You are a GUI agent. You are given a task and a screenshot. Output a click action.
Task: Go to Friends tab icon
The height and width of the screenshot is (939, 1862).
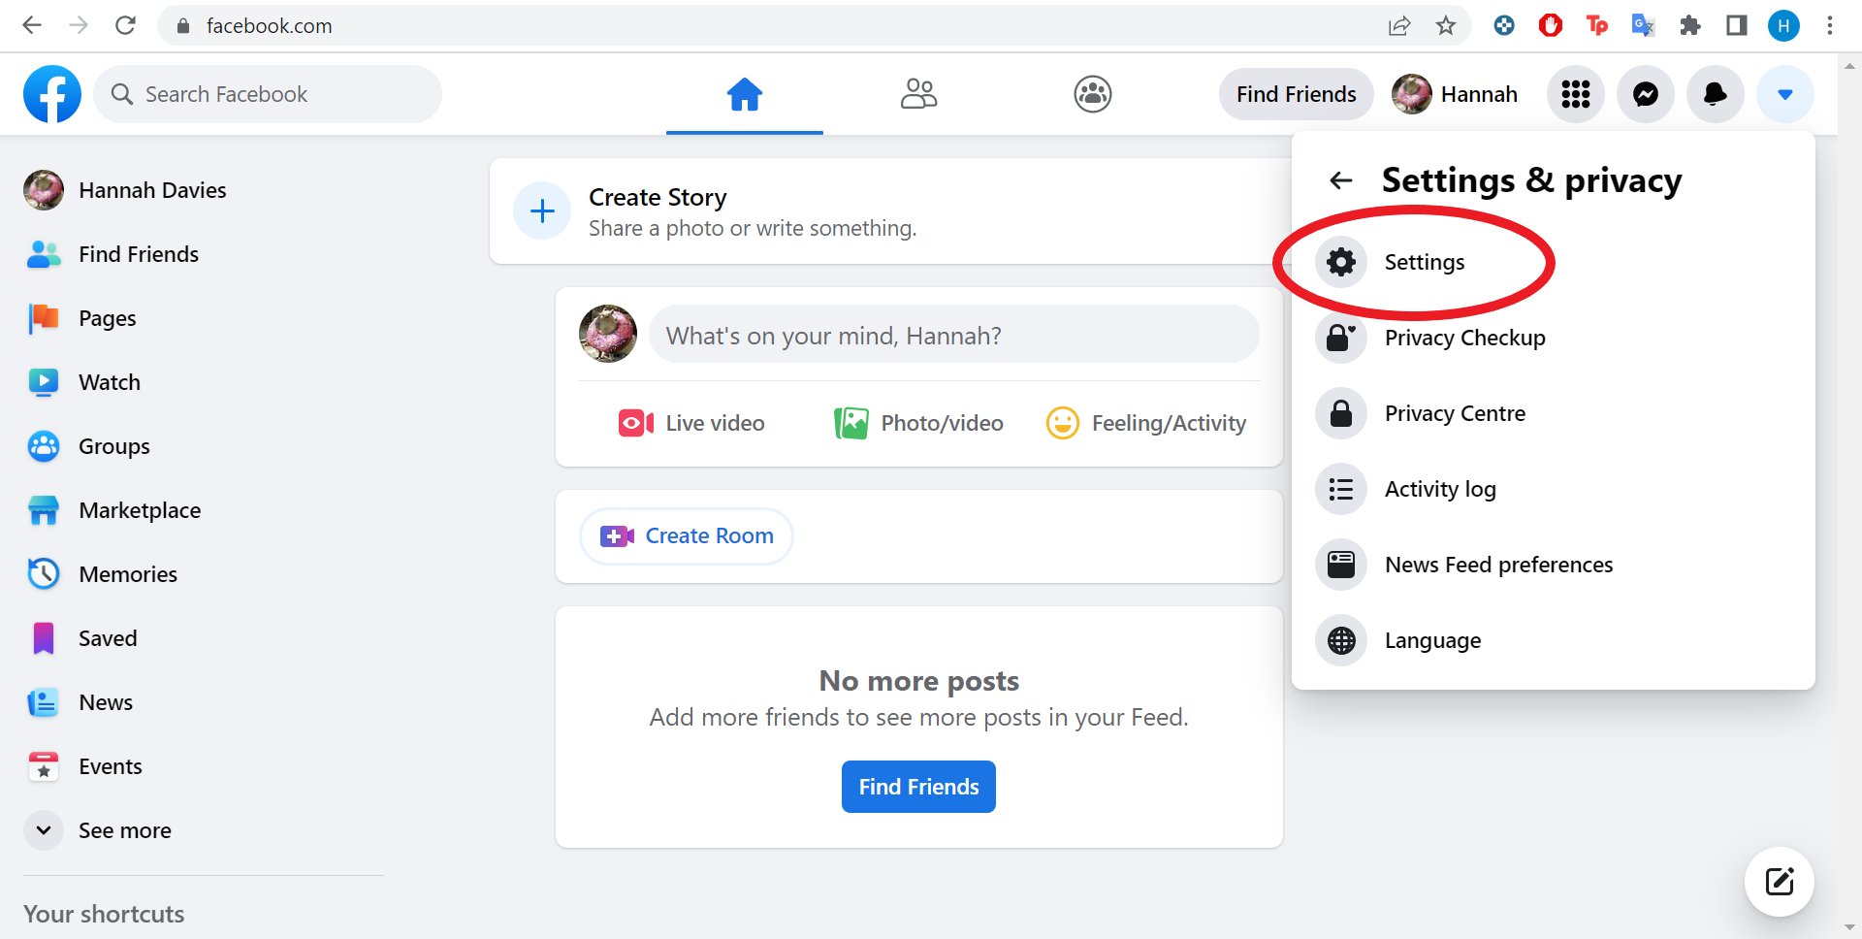point(918,94)
